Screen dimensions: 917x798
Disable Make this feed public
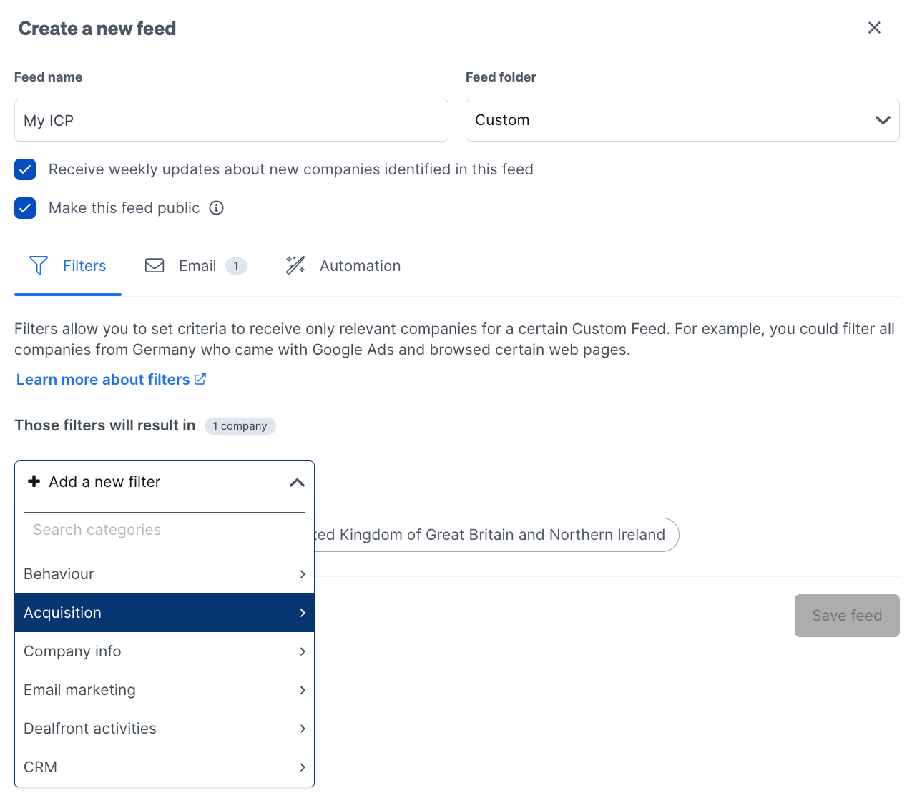(25, 208)
